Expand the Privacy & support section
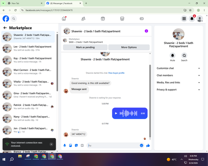This screenshot has height=166, width=208. pos(178,90)
